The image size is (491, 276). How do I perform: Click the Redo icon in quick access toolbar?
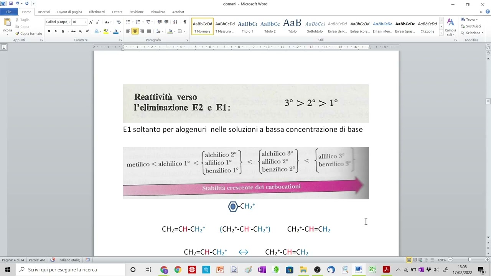[26, 3]
